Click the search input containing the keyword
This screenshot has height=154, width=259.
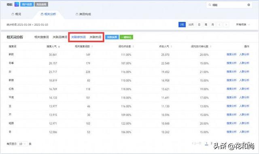click(x=229, y=5)
